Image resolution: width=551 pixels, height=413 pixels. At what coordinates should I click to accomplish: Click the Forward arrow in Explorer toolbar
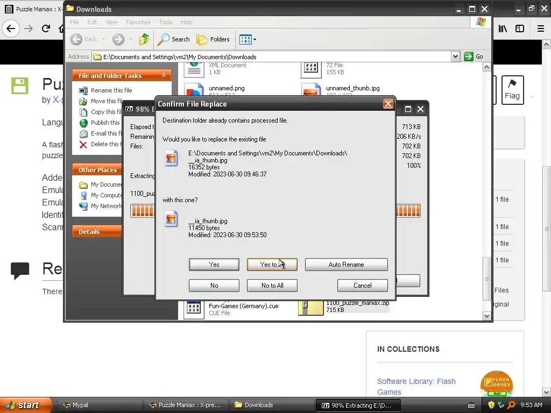click(x=118, y=39)
